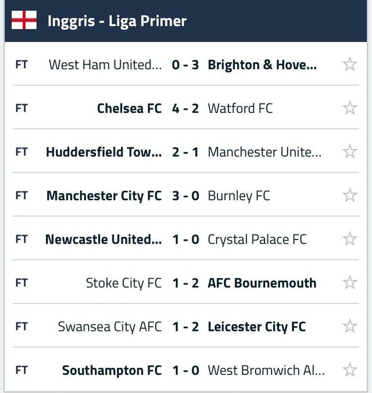Screen dimensions: 372x393
Task: Star the Stoke City vs Bournemouth match
Action: [349, 283]
